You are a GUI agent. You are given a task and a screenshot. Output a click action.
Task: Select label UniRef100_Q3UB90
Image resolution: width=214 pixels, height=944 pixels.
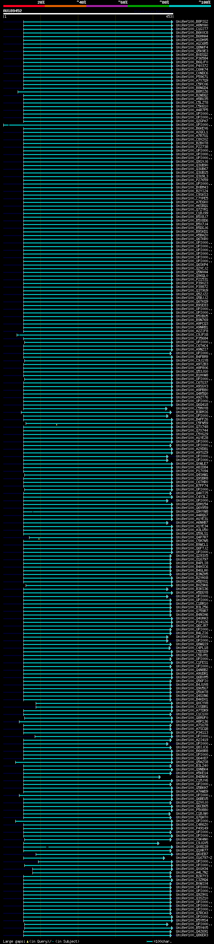192,165
